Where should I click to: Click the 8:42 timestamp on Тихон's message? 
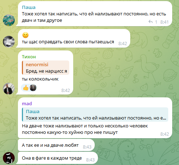[66, 90]
